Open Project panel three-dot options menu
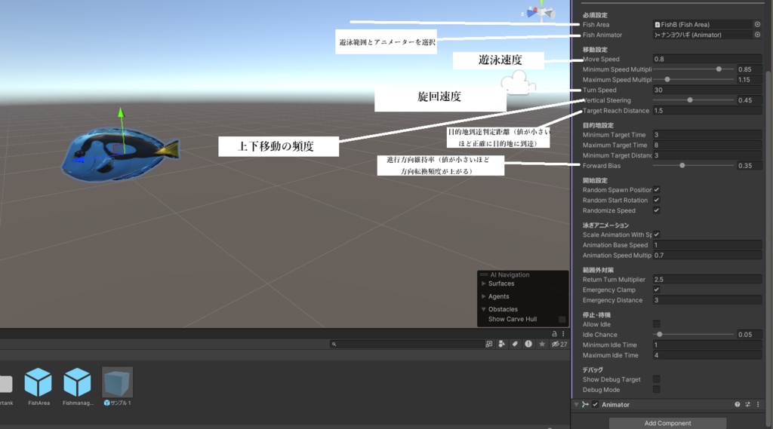Image resolution: width=773 pixels, height=429 pixels. [563, 333]
